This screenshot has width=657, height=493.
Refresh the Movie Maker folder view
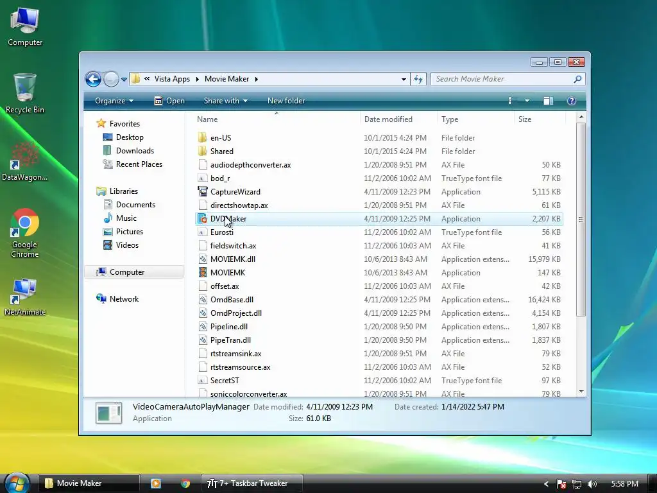pos(418,79)
